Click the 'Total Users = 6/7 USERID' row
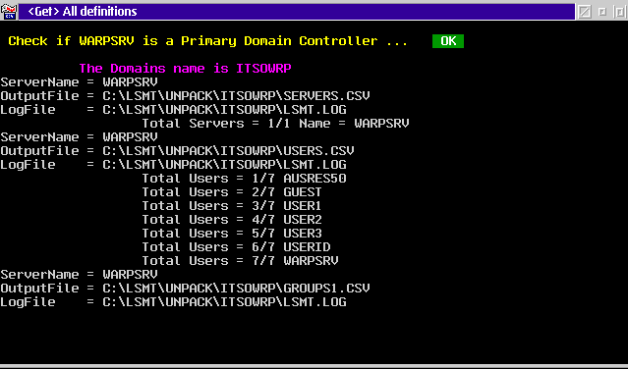Viewport: 628px width, 369px height. pos(236,247)
